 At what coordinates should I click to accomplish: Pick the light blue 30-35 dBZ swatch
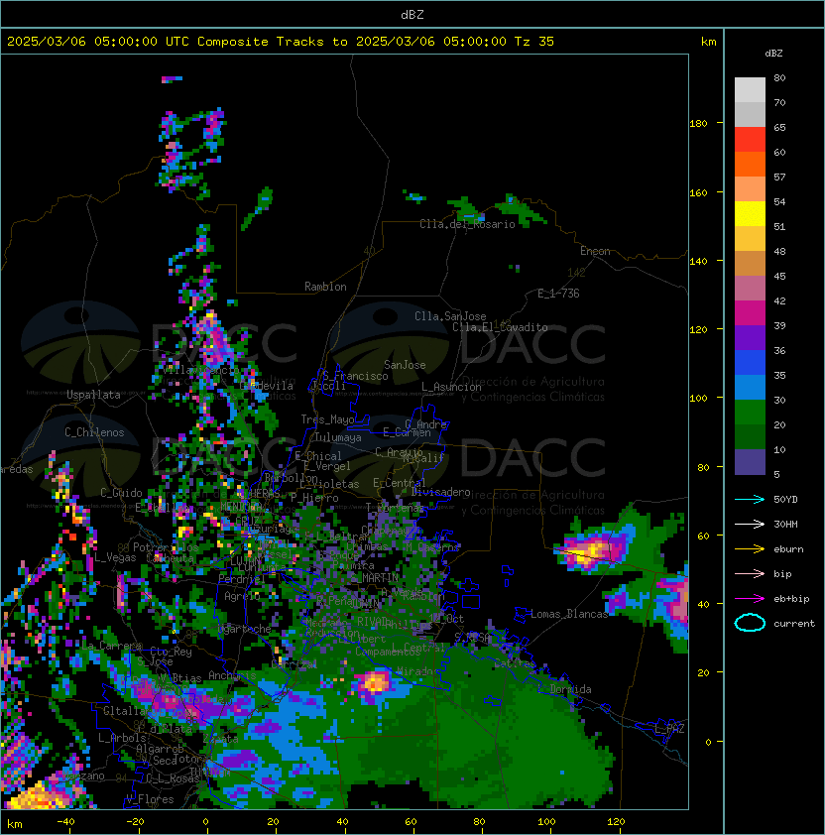coord(750,387)
